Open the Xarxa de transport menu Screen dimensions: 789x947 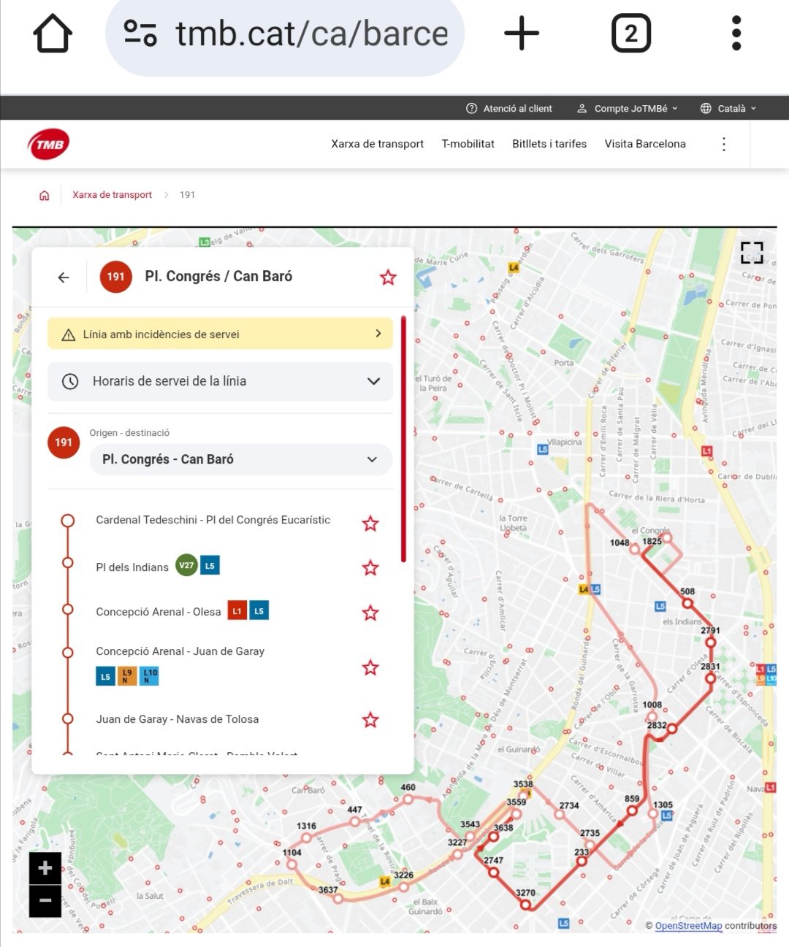coord(377,144)
